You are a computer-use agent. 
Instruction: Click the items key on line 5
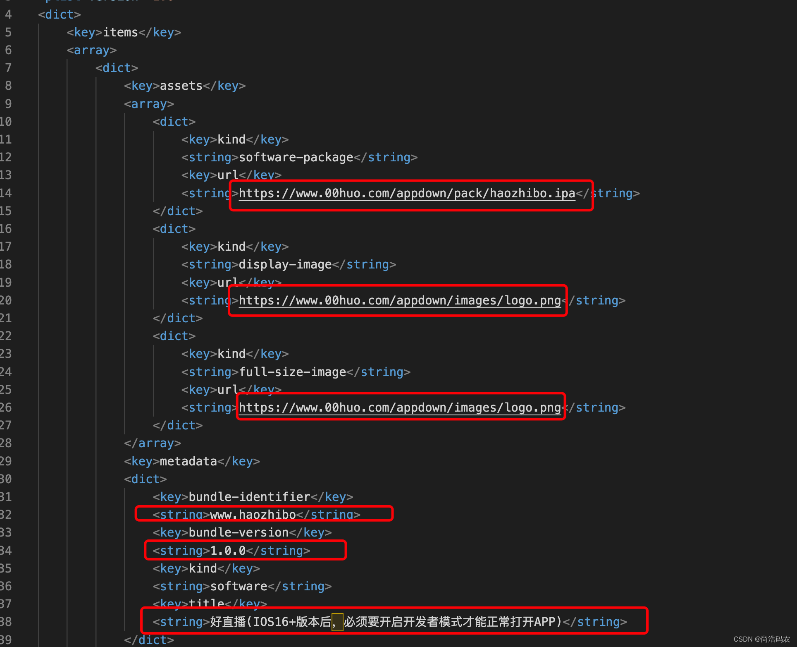coord(120,32)
